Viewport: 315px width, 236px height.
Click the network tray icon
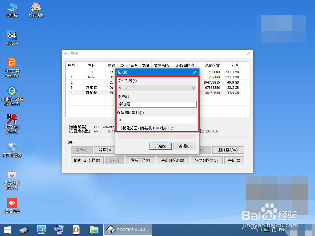point(259,230)
